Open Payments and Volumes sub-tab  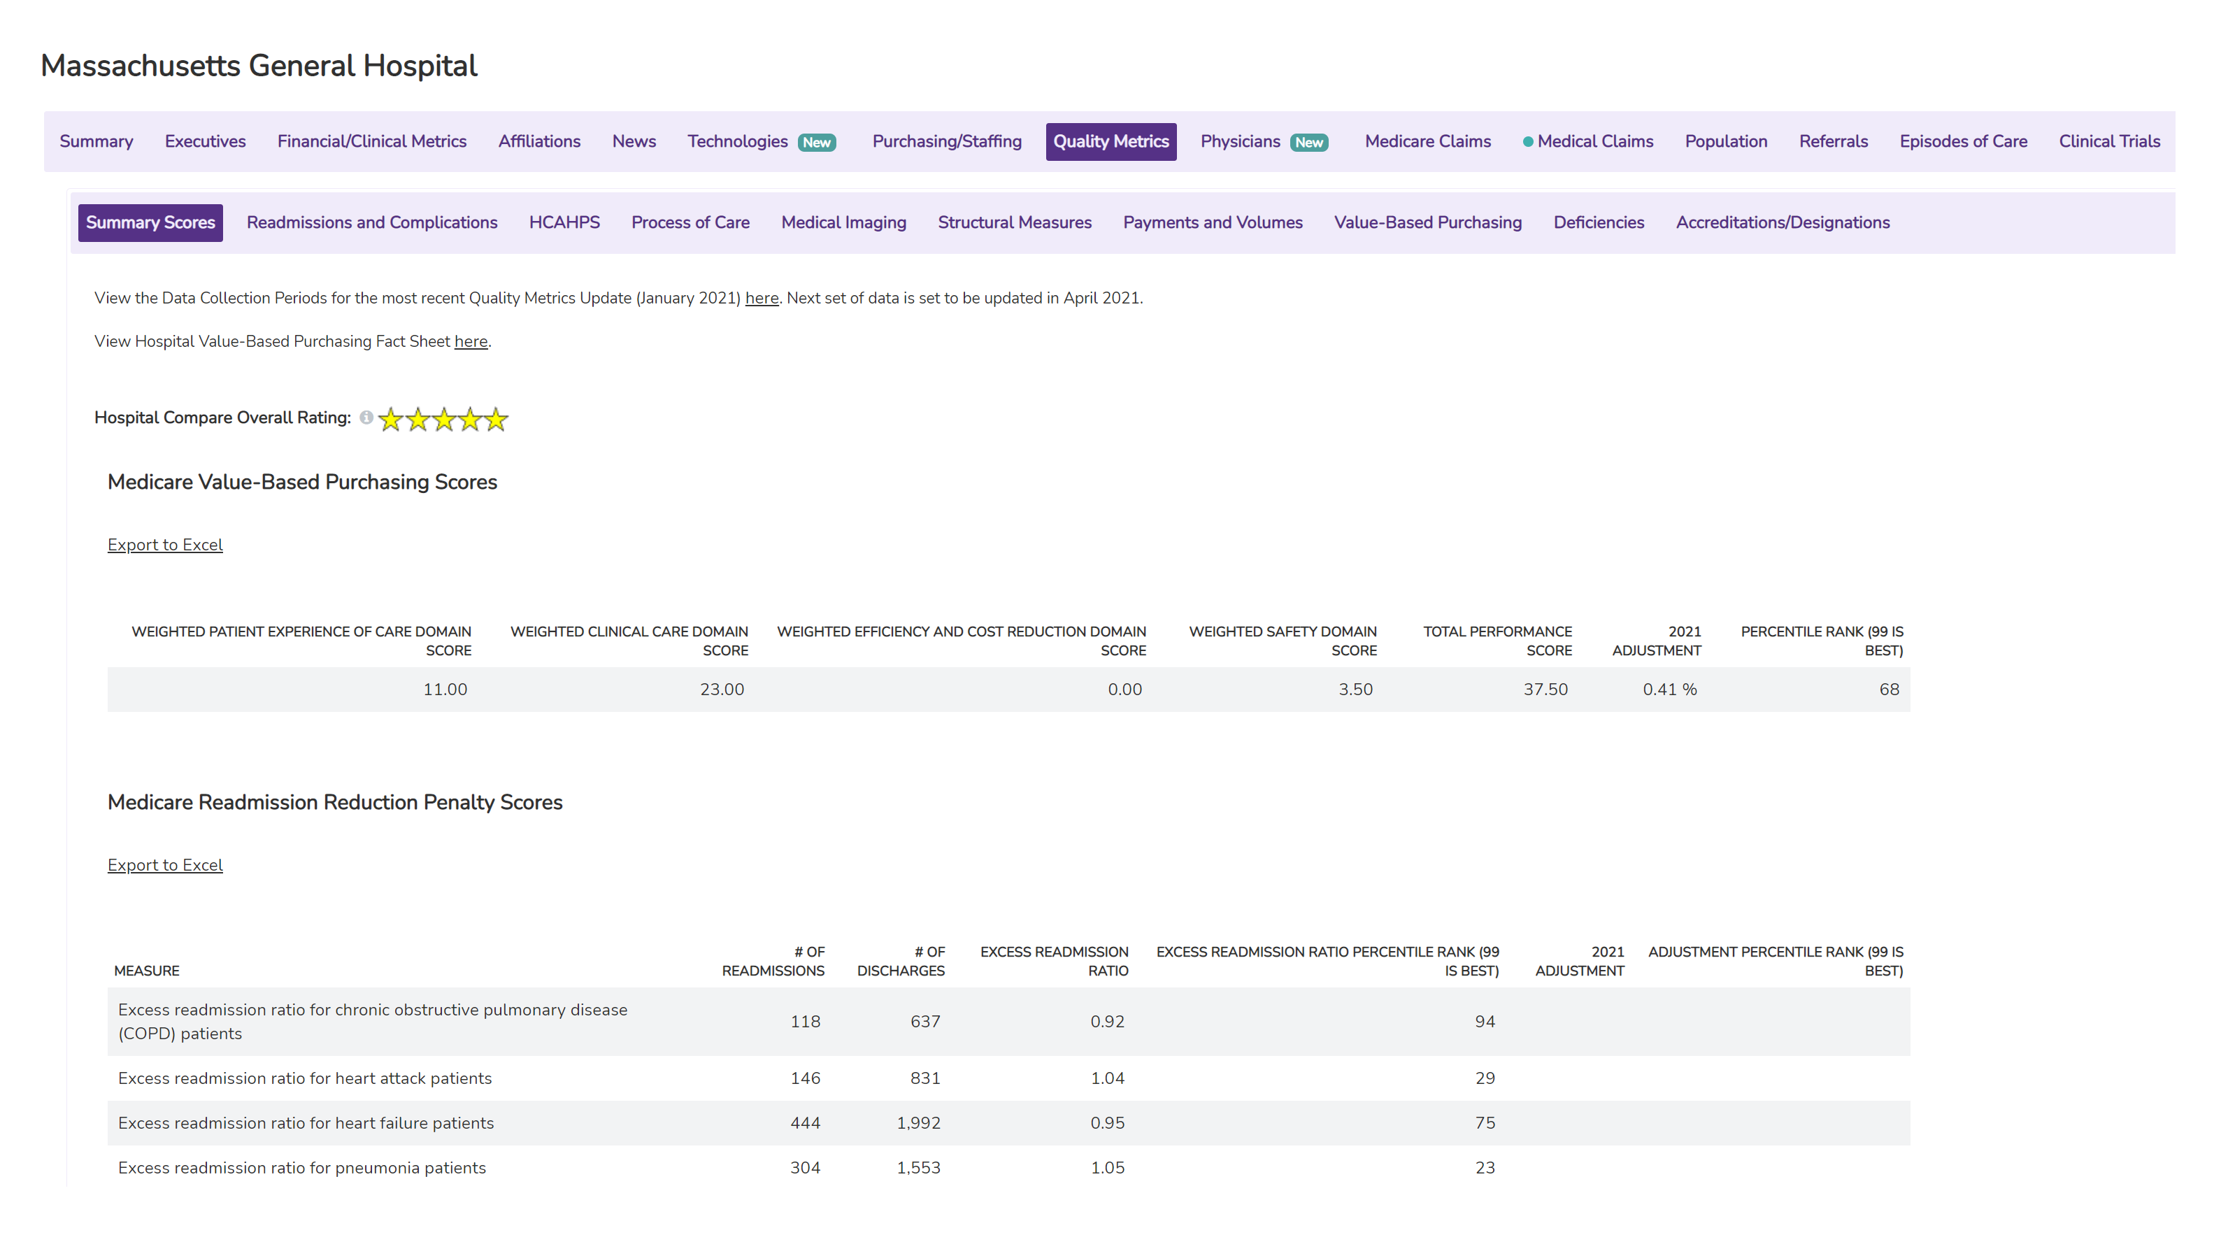(1213, 223)
